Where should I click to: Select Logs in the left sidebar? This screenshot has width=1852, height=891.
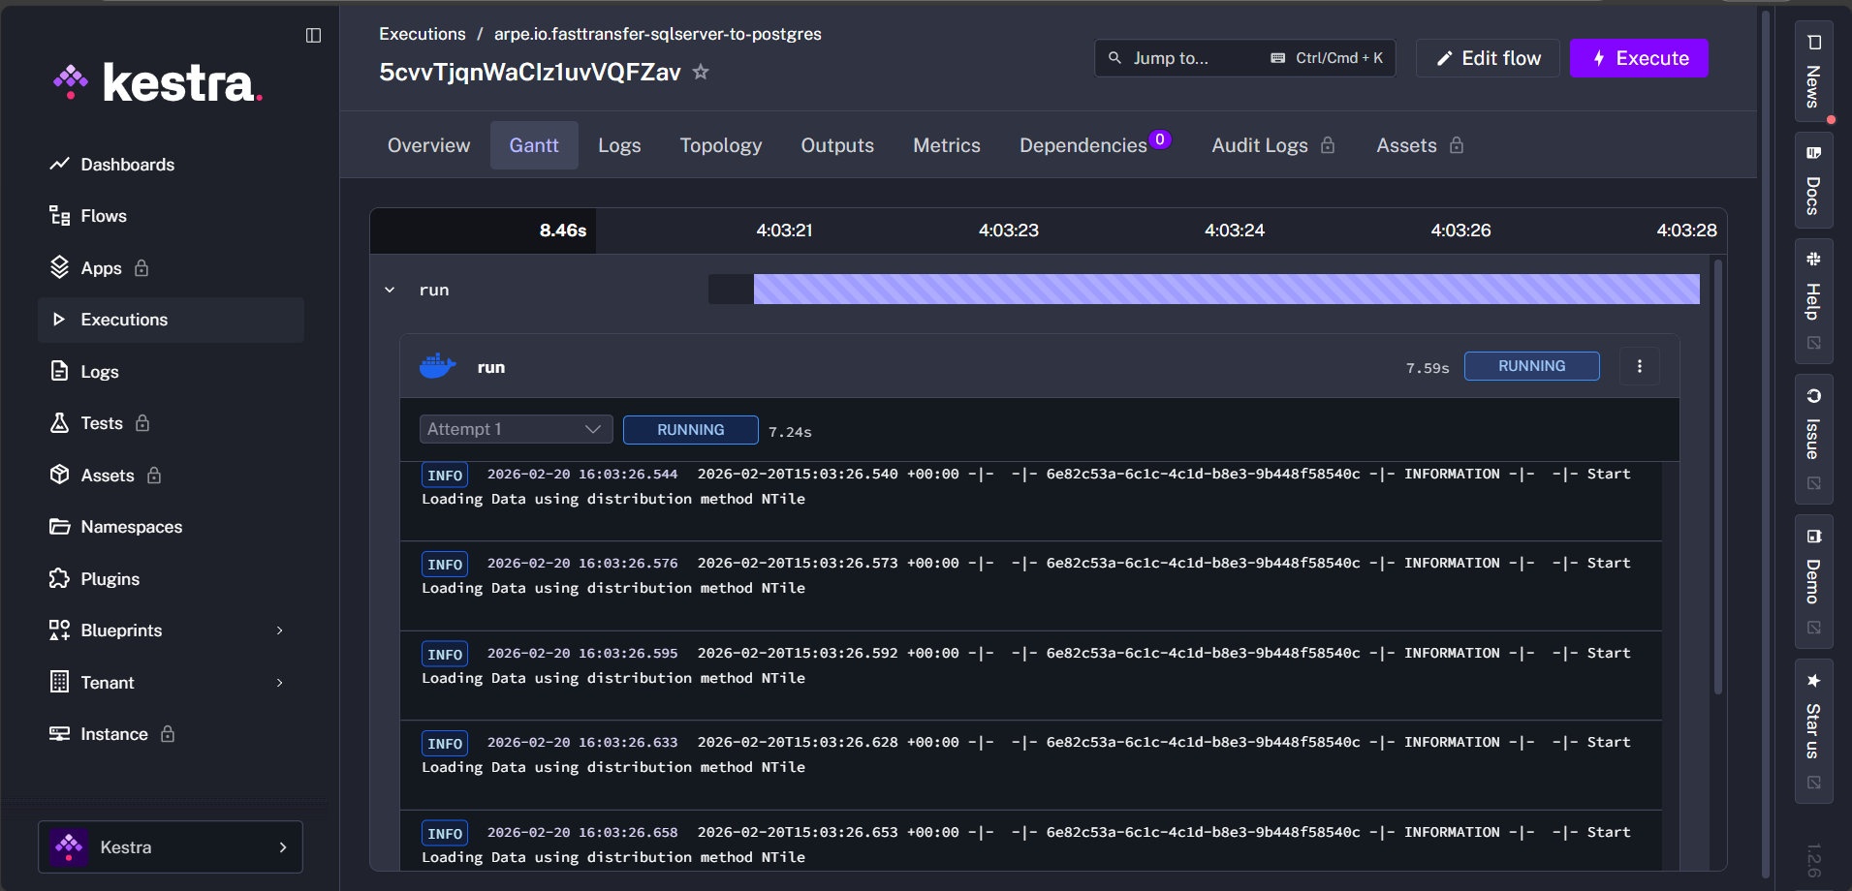click(100, 371)
